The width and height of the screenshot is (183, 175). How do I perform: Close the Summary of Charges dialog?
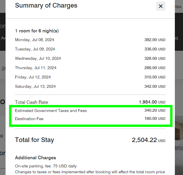point(161,6)
